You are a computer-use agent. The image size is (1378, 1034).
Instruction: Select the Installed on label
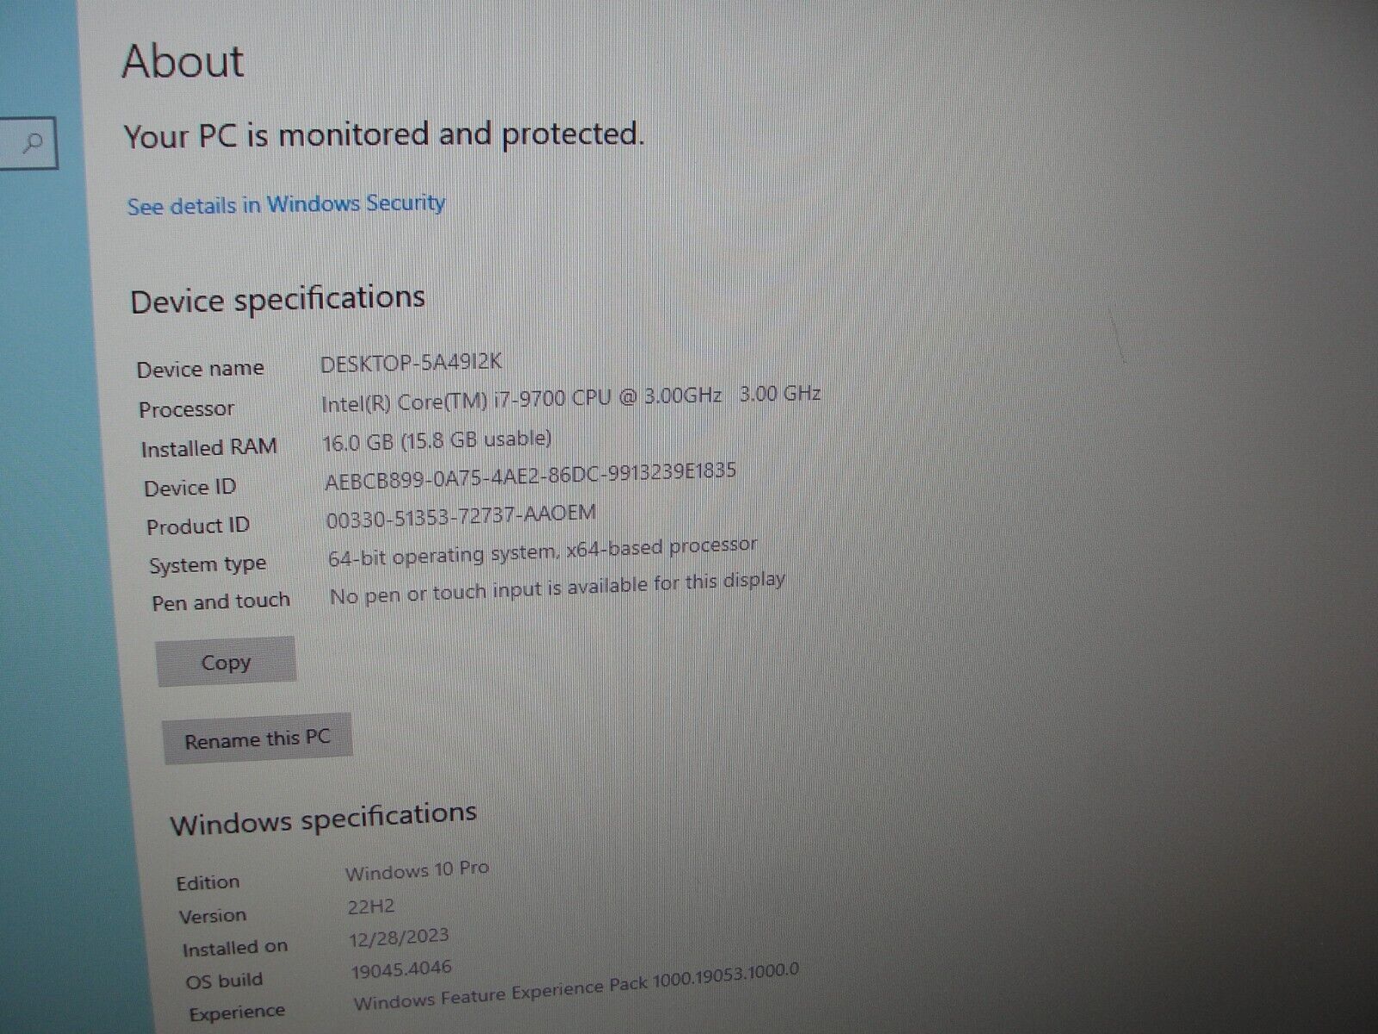[x=234, y=948]
